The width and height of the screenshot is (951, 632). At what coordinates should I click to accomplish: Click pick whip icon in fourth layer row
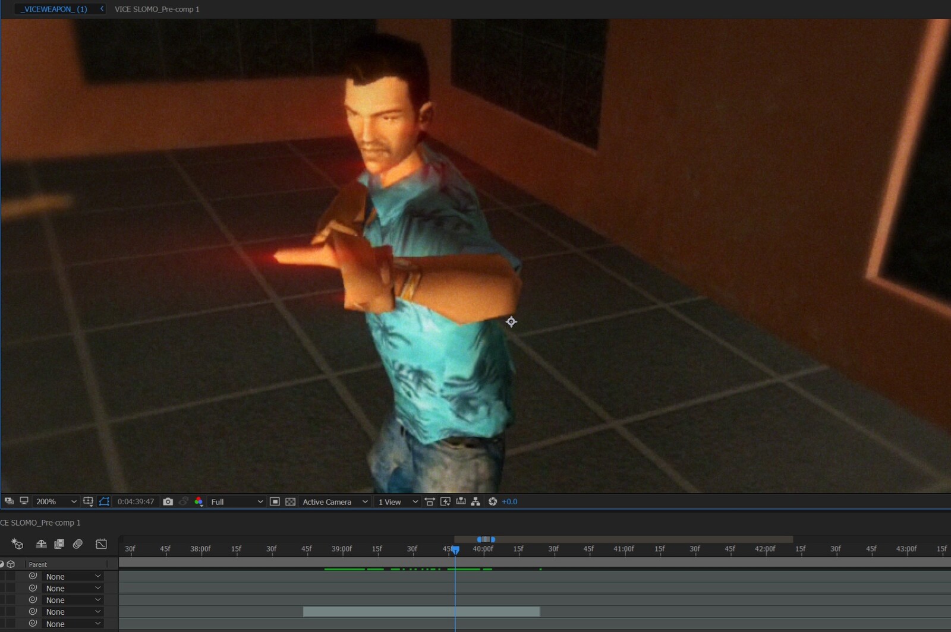pos(33,611)
